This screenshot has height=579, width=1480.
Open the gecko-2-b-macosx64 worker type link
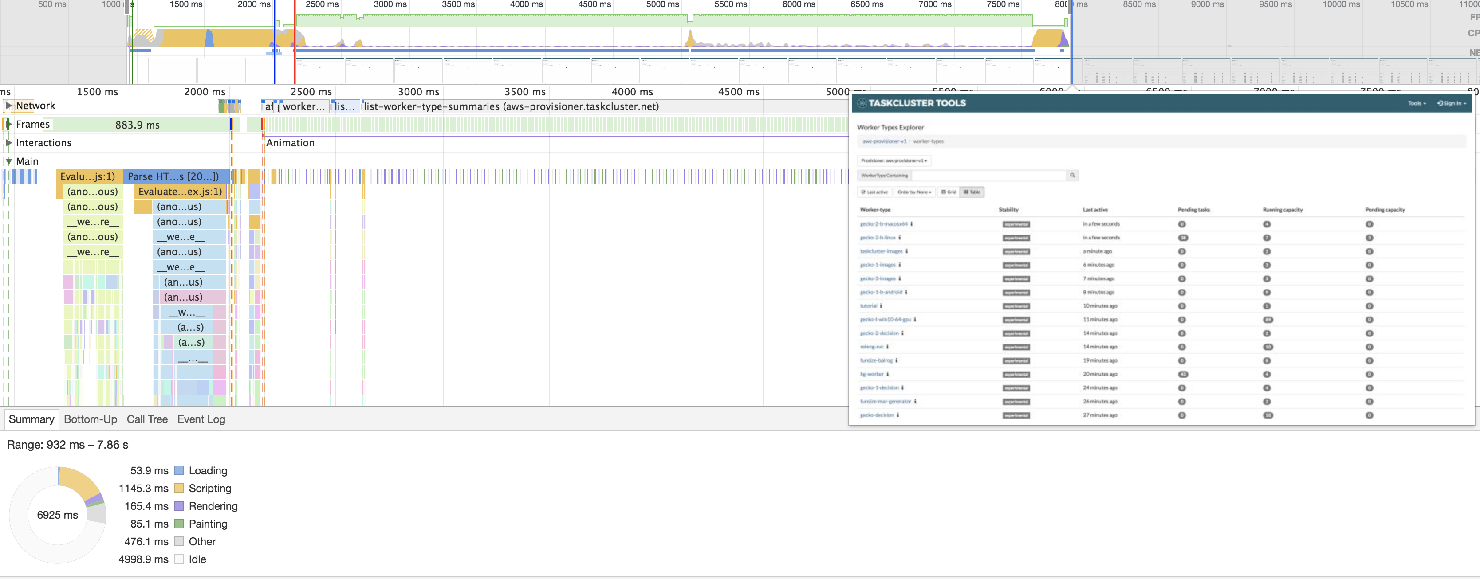pos(884,224)
